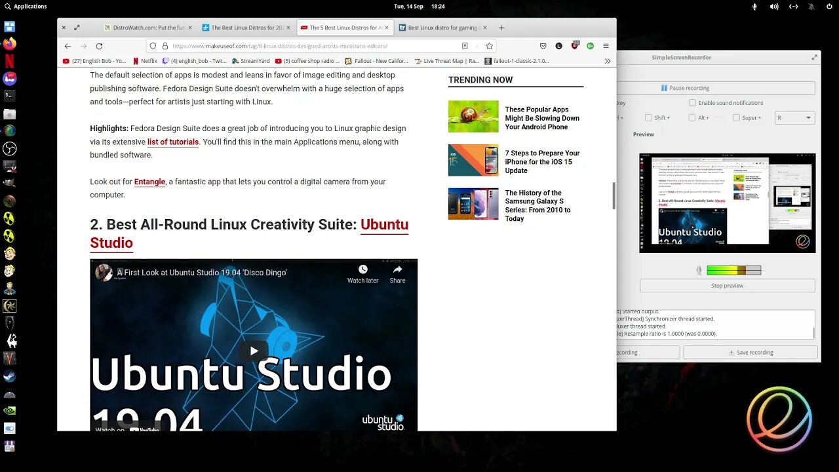The height and width of the screenshot is (472, 839).
Task: Open the session power indicator
Action: pyautogui.click(x=829, y=7)
